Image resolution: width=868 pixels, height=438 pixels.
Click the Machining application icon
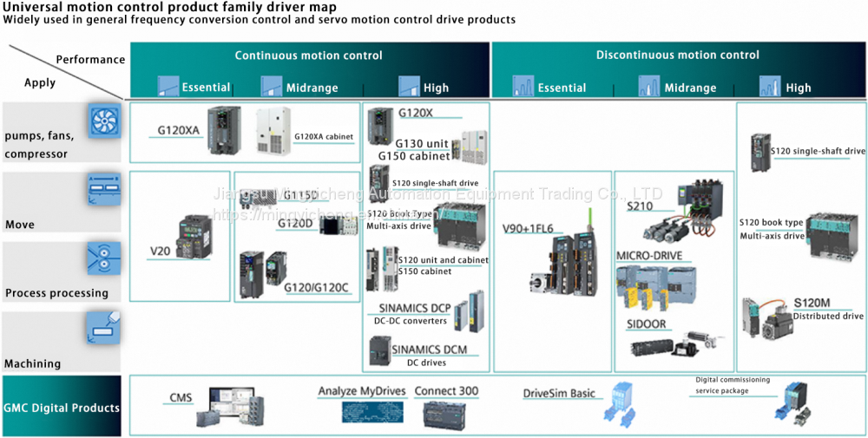pyautogui.click(x=103, y=330)
